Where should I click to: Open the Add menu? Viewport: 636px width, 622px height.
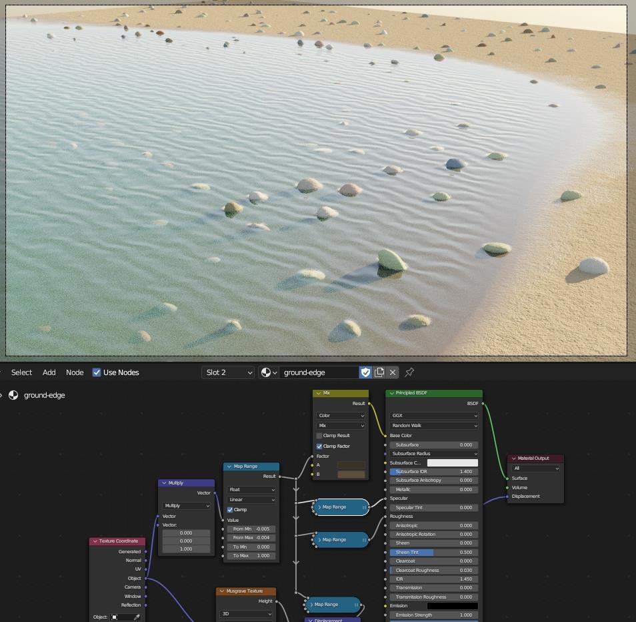coord(49,372)
